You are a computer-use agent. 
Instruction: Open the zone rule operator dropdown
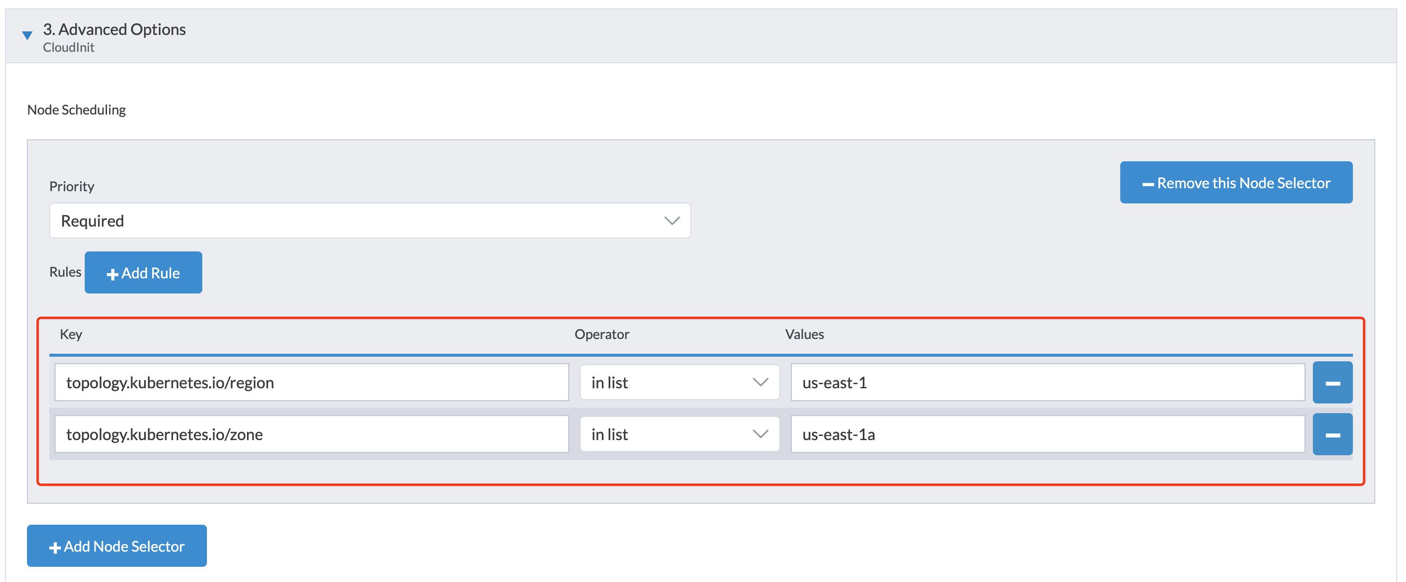[x=679, y=434]
